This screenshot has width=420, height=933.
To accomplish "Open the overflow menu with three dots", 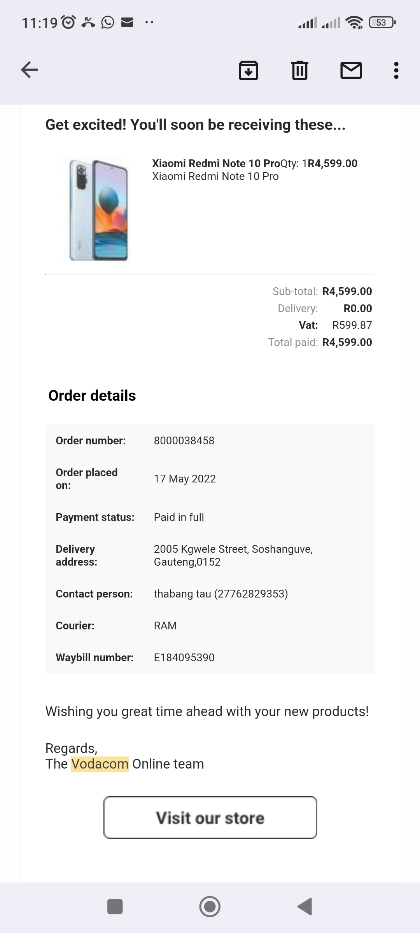I will click(x=396, y=71).
